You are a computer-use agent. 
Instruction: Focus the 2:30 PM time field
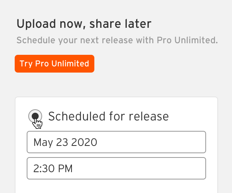pos(116,168)
